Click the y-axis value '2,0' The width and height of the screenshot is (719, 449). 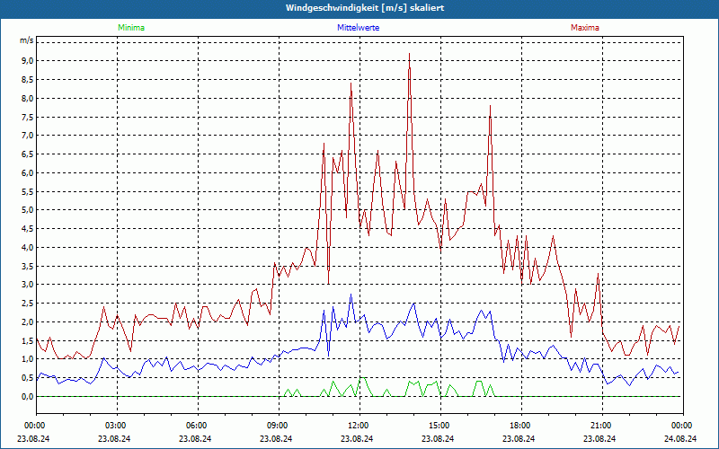pyautogui.click(x=27, y=322)
